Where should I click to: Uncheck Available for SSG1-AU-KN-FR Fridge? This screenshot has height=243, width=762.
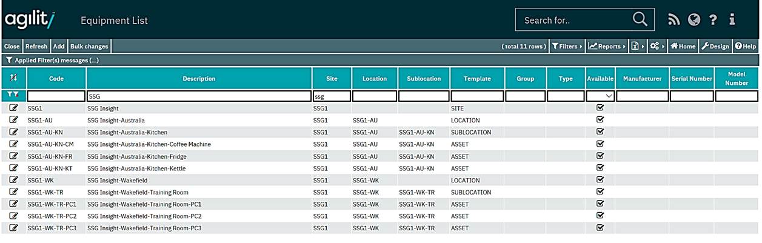(x=600, y=156)
